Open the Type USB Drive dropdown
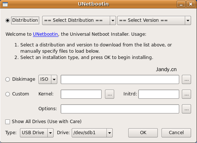The height and width of the screenshot is (143, 197). coord(37,133)
